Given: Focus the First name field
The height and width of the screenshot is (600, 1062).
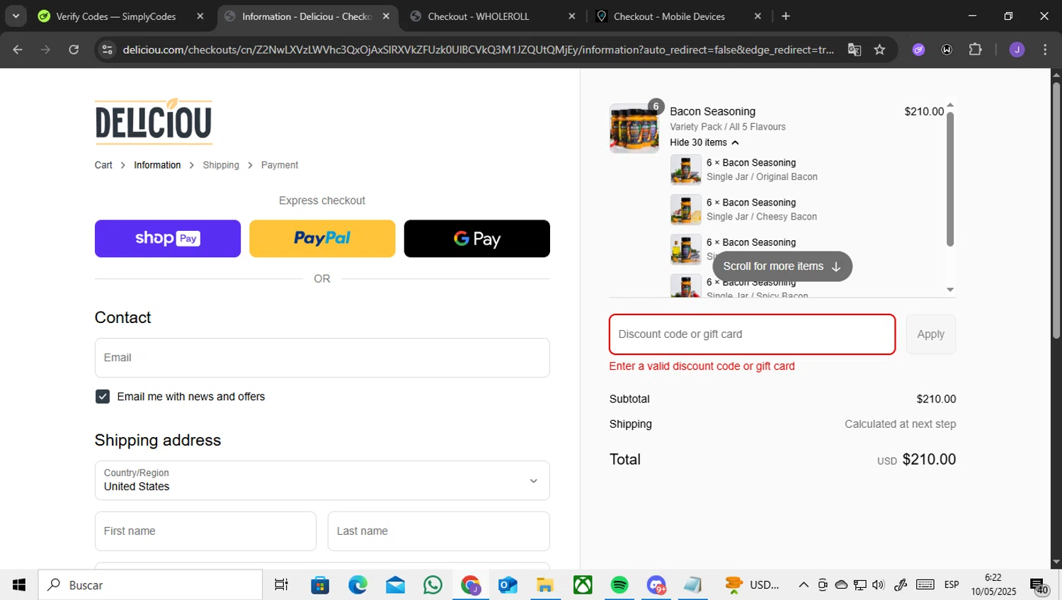Looking at the screenshot, I should pos(205,531).
